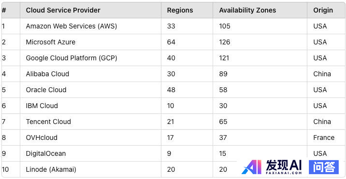The height and width of the screenshot is (179, 346).
Task: Click the Tencent Cloud cell
Action: pyautogui.click(x=90, y=122)
